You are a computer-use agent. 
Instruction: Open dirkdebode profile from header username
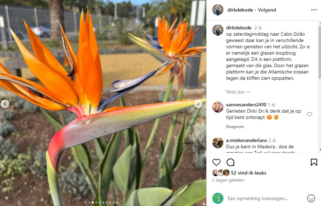click(x=240, y=10)
